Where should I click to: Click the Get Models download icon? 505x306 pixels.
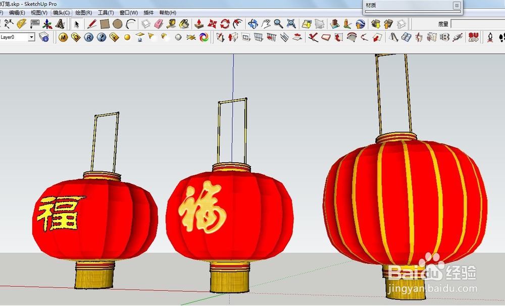click(x=376, y=24)
